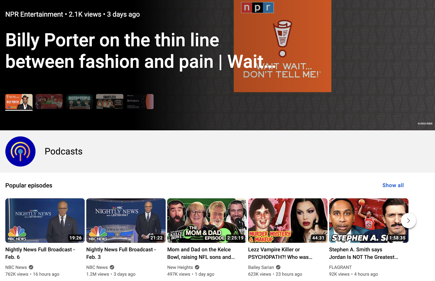435x281 pixels.
Task: Click the verified badge next to Bailey Sarian
Action: coord(278,267)
